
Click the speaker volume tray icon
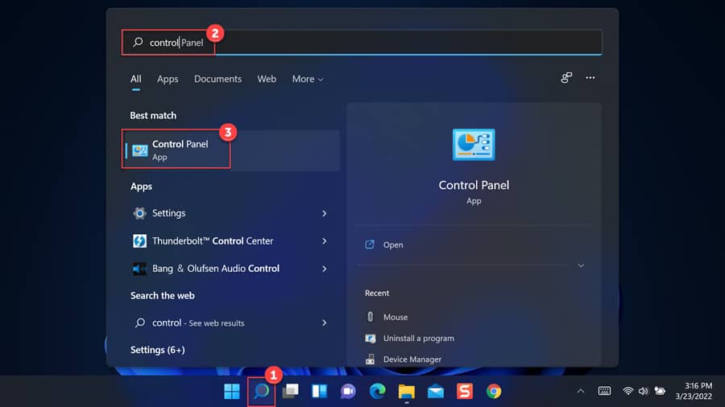[x=643, y=391]
